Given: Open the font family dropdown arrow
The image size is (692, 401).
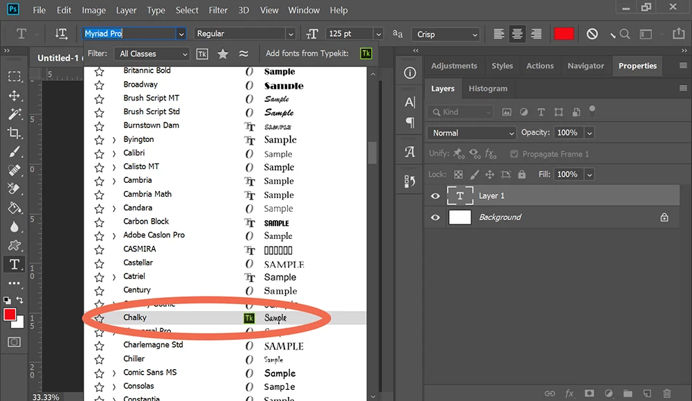Looking at the screenshot, I should point(181,34).
